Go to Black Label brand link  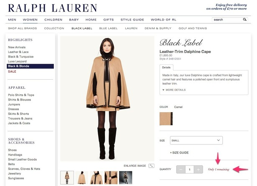82,28
